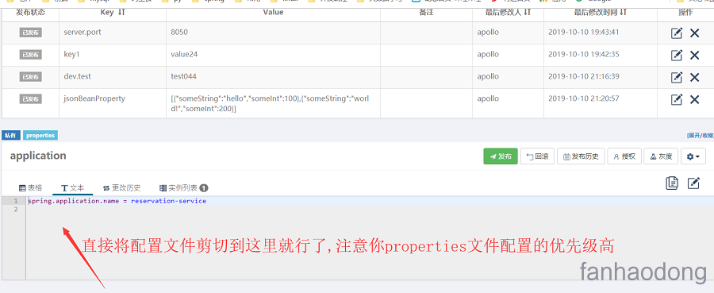The image size is (714, 293).
Task: Click the jsonBeanProperty key cell
Action: point(113,104)
